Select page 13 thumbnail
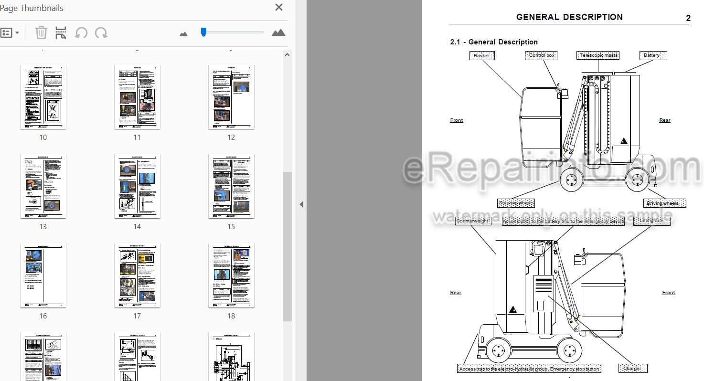Screen dimensions: 704x381 click(43, 186)
